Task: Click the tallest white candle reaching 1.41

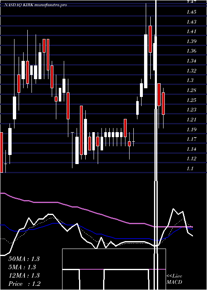Action: (146, 61)
